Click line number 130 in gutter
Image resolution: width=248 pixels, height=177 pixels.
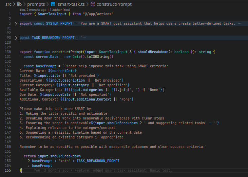[x=8, y=52]
